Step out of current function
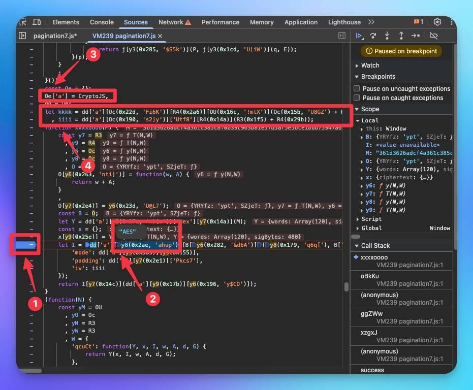The image size is (473, 390). click(401, 36)
